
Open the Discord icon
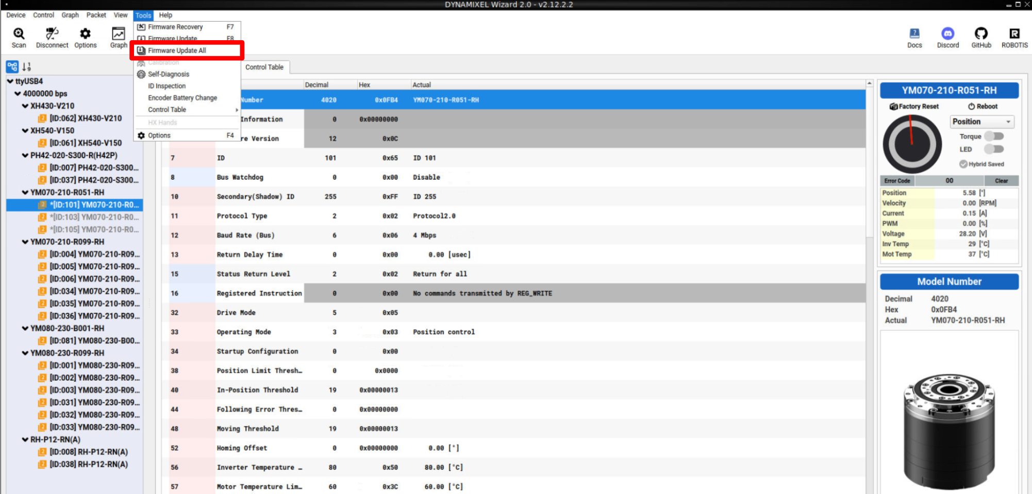pos(948,33)
